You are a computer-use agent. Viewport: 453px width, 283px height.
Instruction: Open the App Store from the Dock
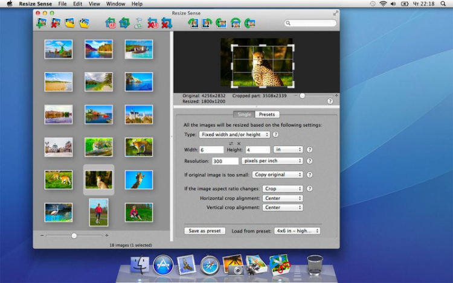point(163,264)
